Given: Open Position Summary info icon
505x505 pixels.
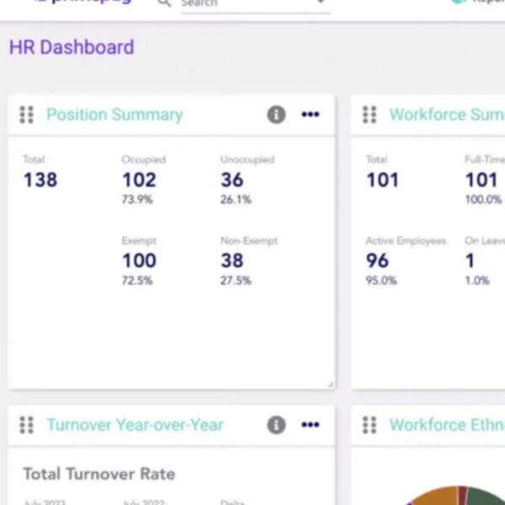Looking at the screenshot, I should [x=276, y=114].
